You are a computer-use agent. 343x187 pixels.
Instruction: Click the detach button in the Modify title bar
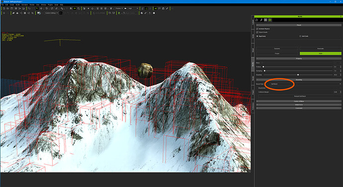(x=341, y=16)
